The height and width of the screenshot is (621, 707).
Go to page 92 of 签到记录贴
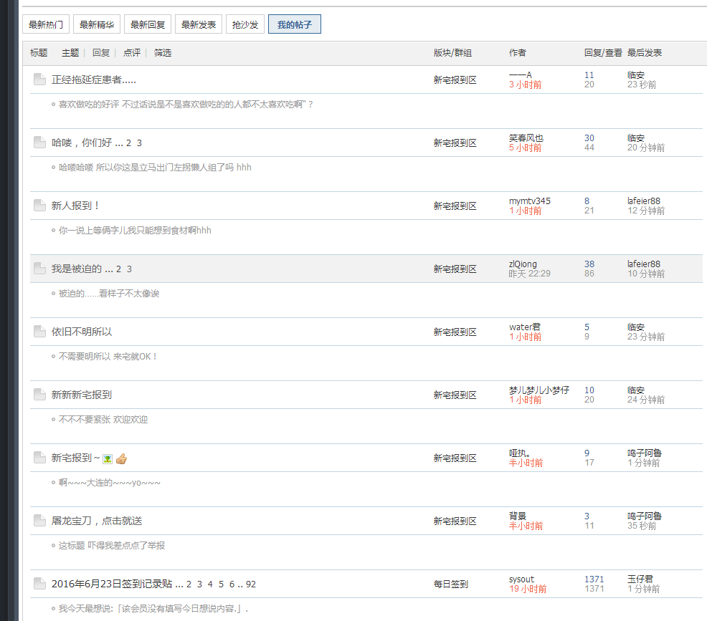(x=250, y=584)
